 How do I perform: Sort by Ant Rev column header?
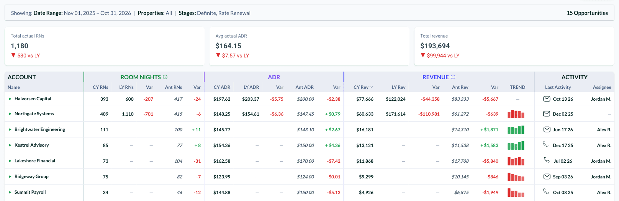pyautogui.click(x=460, y=87)
